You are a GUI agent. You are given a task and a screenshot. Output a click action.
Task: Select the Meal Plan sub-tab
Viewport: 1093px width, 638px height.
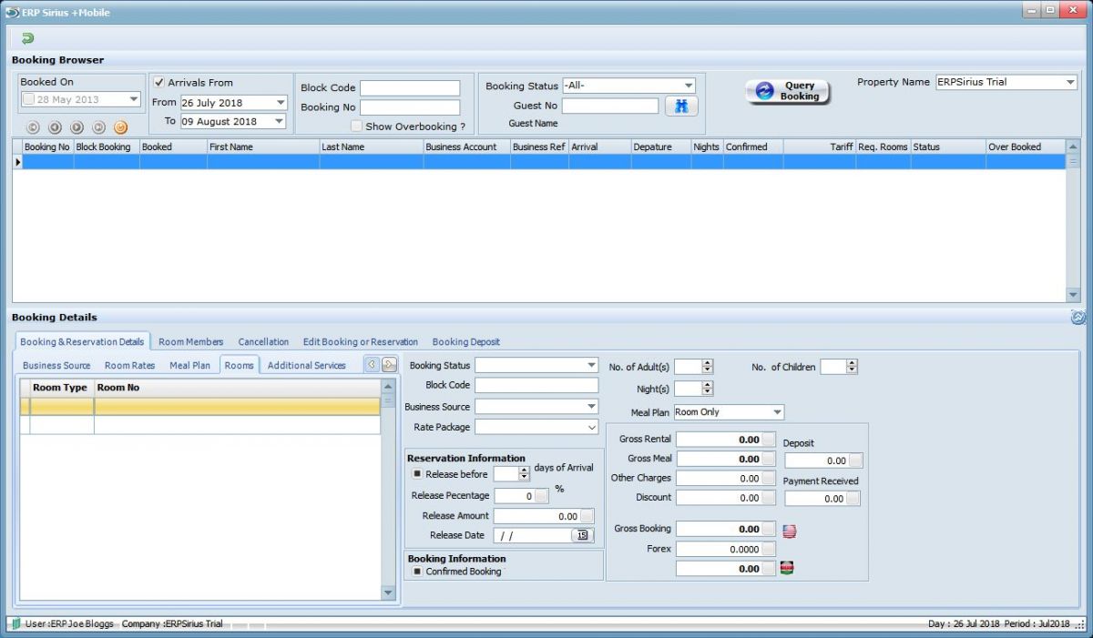[189, 365]
